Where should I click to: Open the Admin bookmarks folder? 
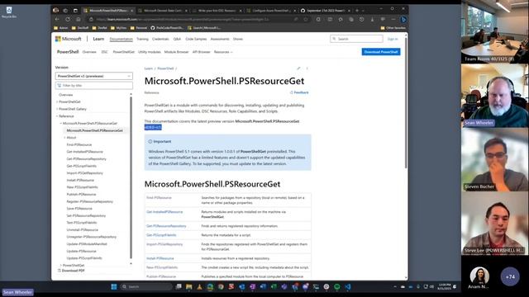[60, 28]
